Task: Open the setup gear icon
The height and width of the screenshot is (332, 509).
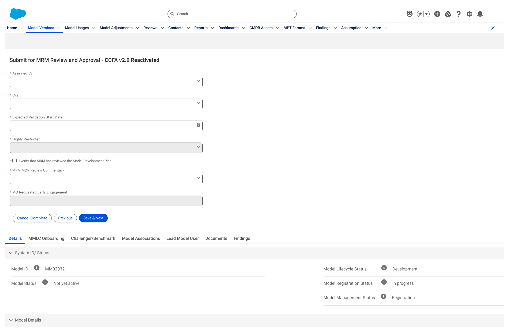Action: coord(469,14)
